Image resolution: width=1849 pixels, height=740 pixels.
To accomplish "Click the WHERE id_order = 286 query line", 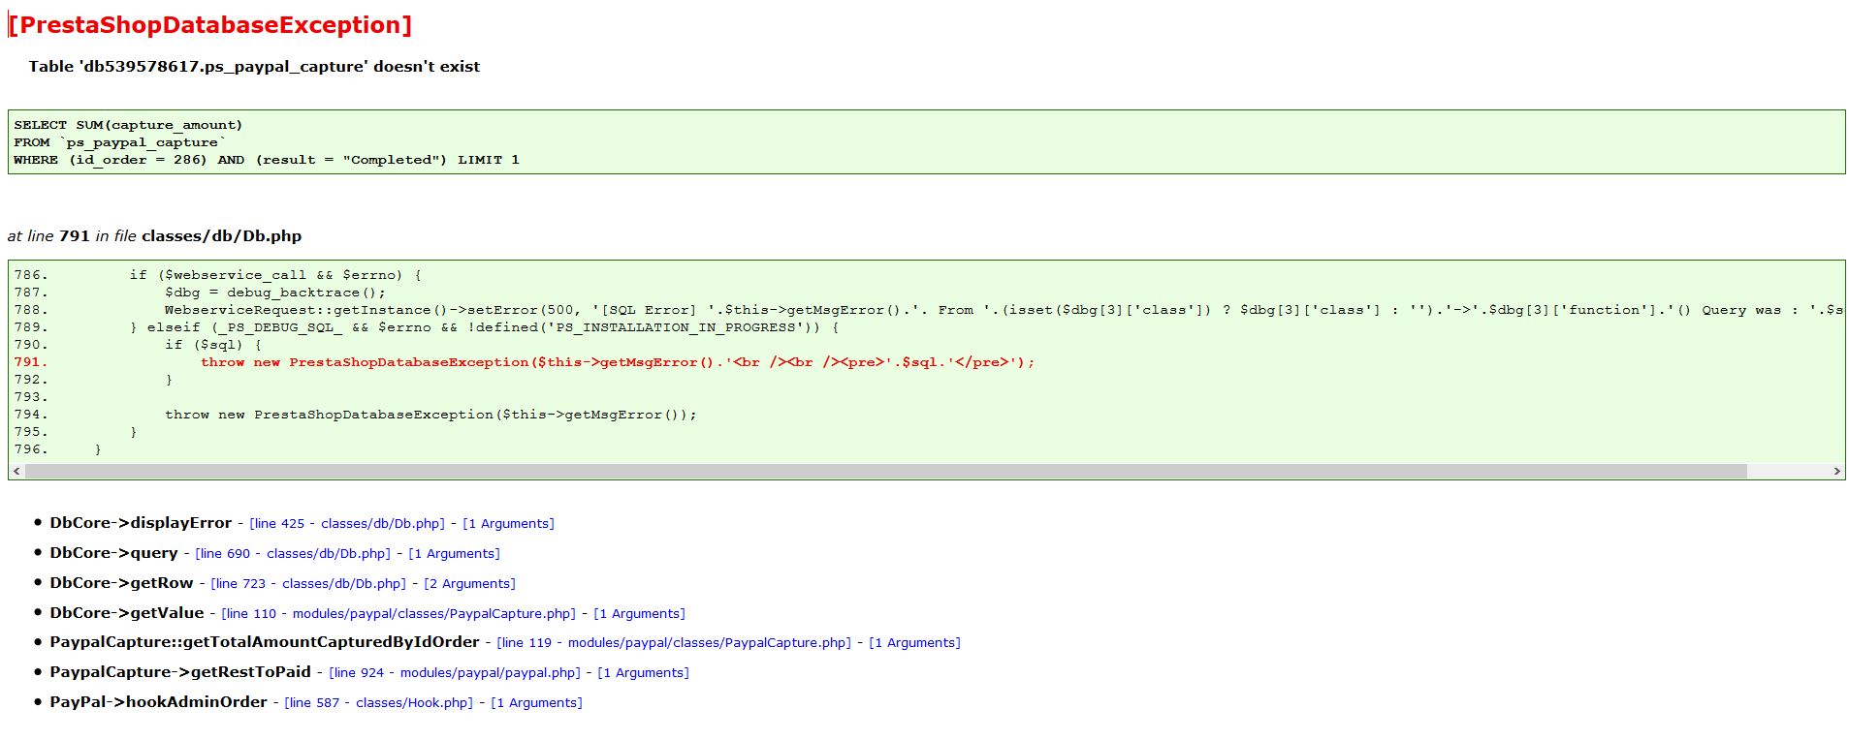I will click(267, 160).
